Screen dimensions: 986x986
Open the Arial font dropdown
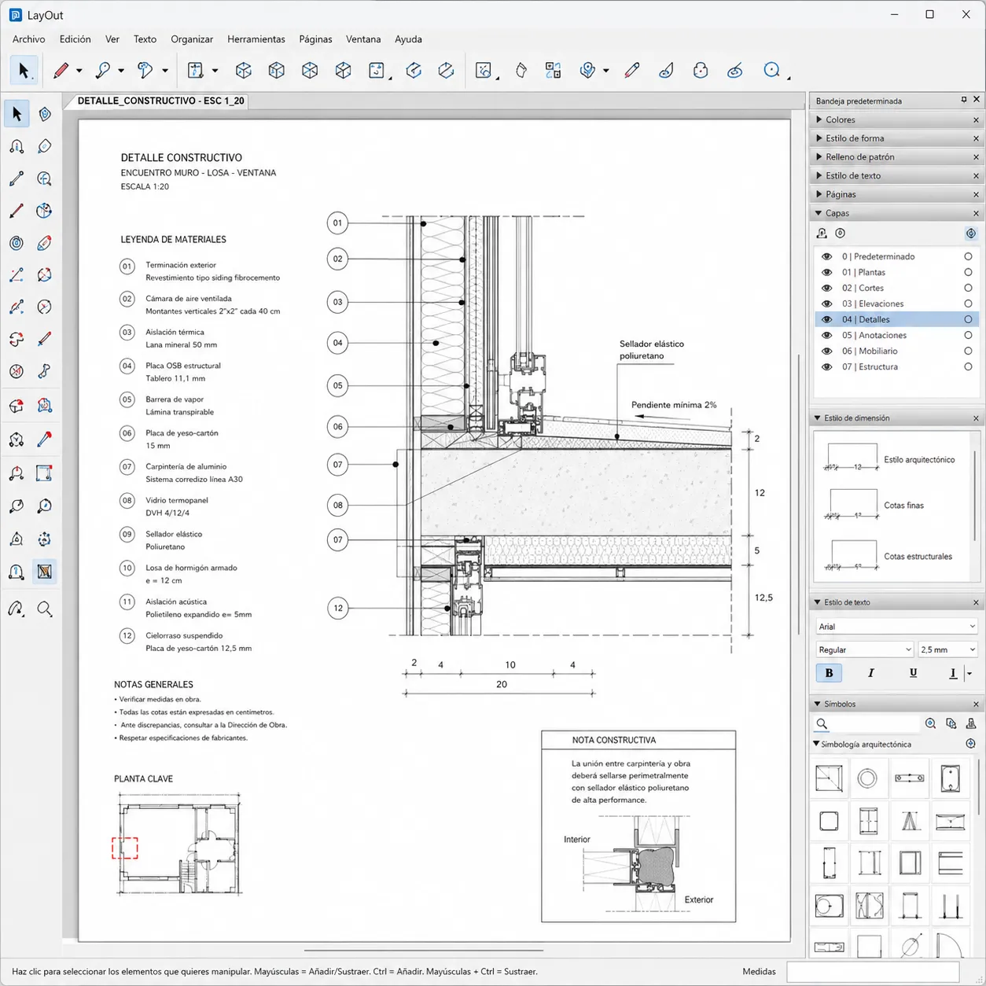(896, 626)
